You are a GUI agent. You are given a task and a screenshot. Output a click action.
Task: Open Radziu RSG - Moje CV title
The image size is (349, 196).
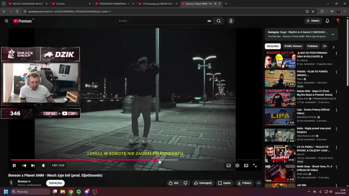[315, 93]
